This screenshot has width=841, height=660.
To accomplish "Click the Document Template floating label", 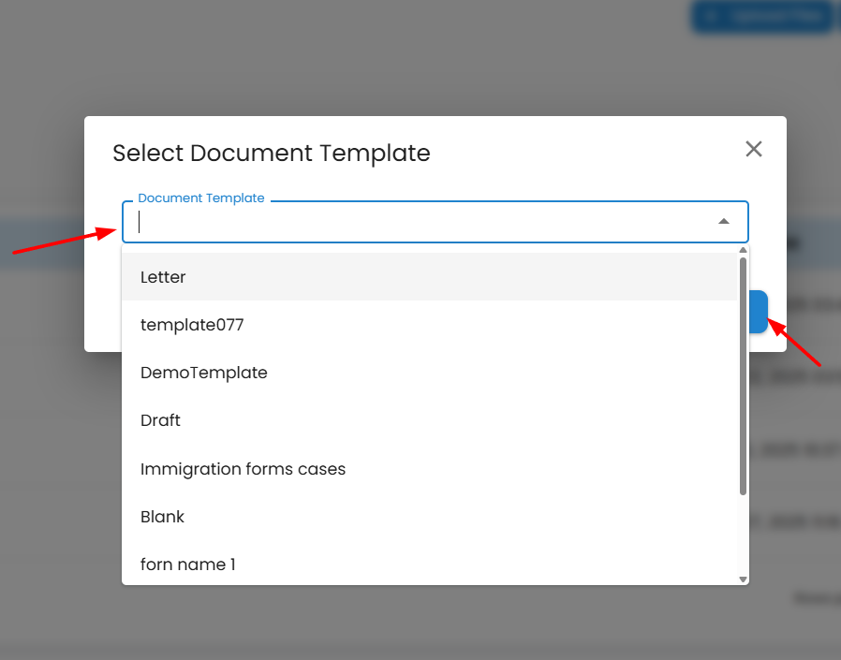I will click(x=201, y=198).
